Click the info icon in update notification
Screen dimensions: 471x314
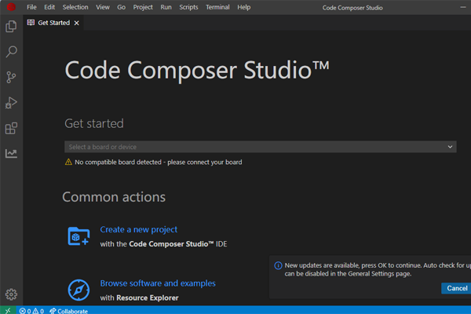click(278, 265)
